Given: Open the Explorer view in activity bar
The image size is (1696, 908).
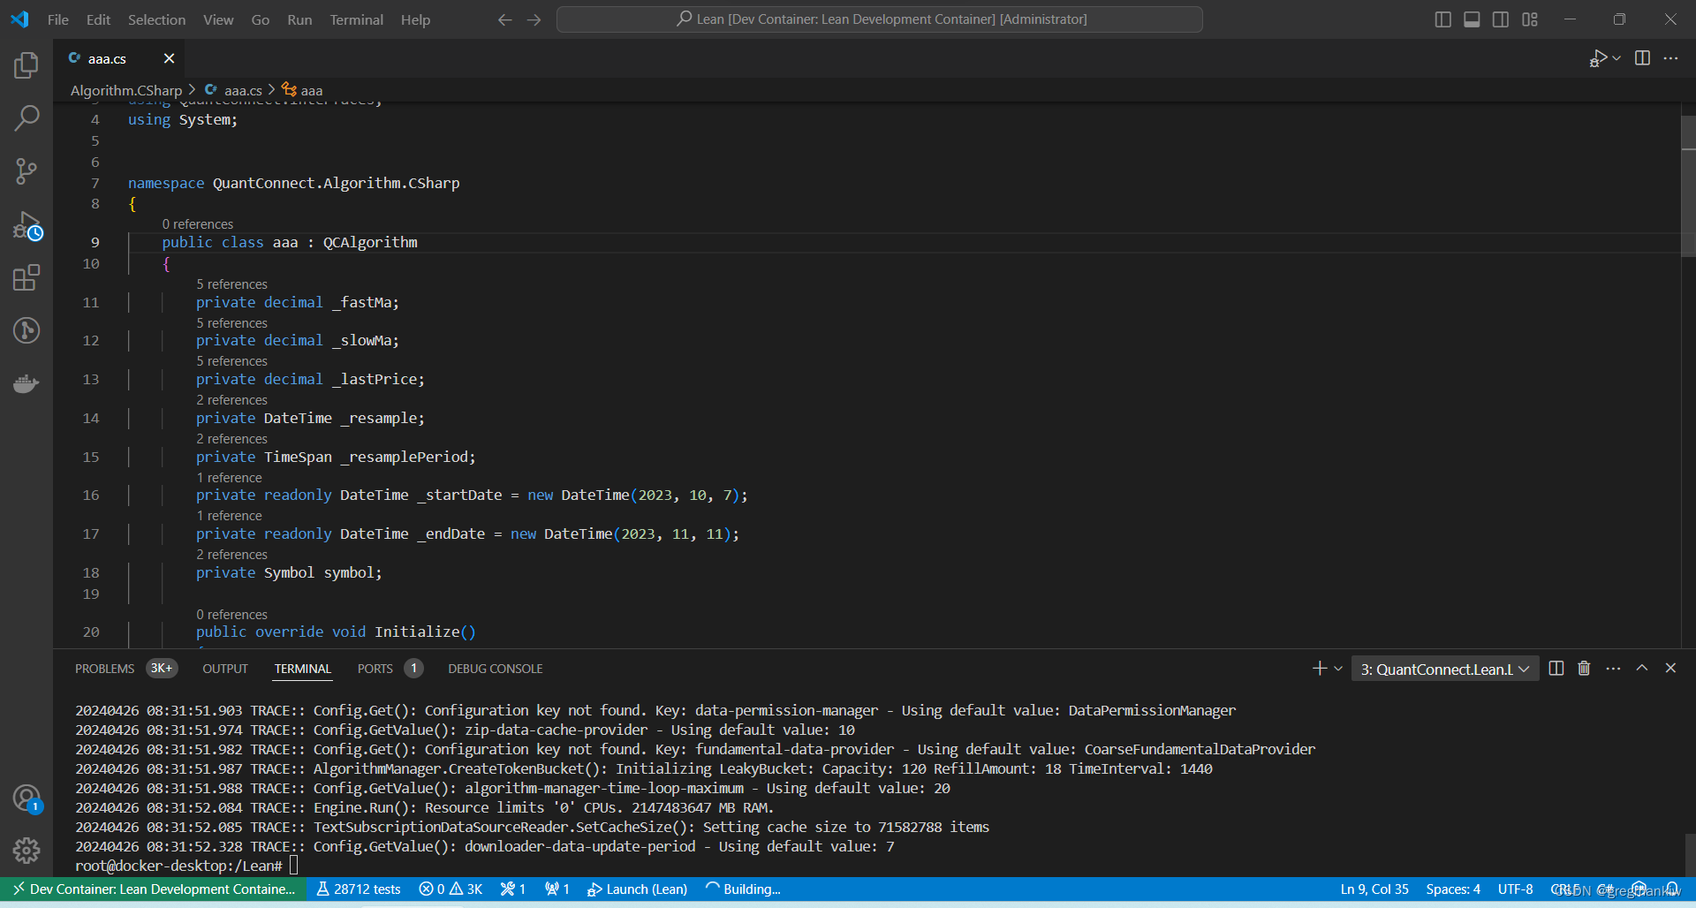Looking at the screenshot, I should [26, 65].
